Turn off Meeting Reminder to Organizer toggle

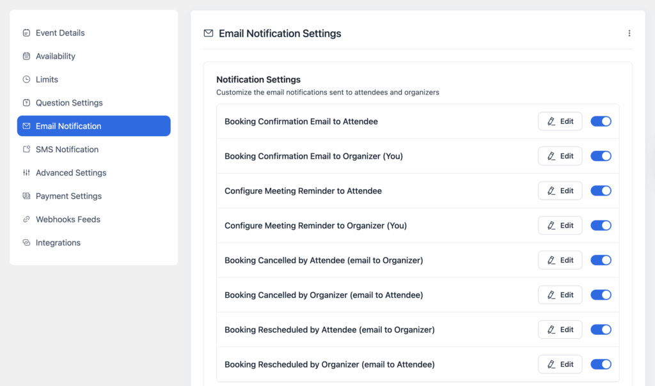(x=601, y=225)
